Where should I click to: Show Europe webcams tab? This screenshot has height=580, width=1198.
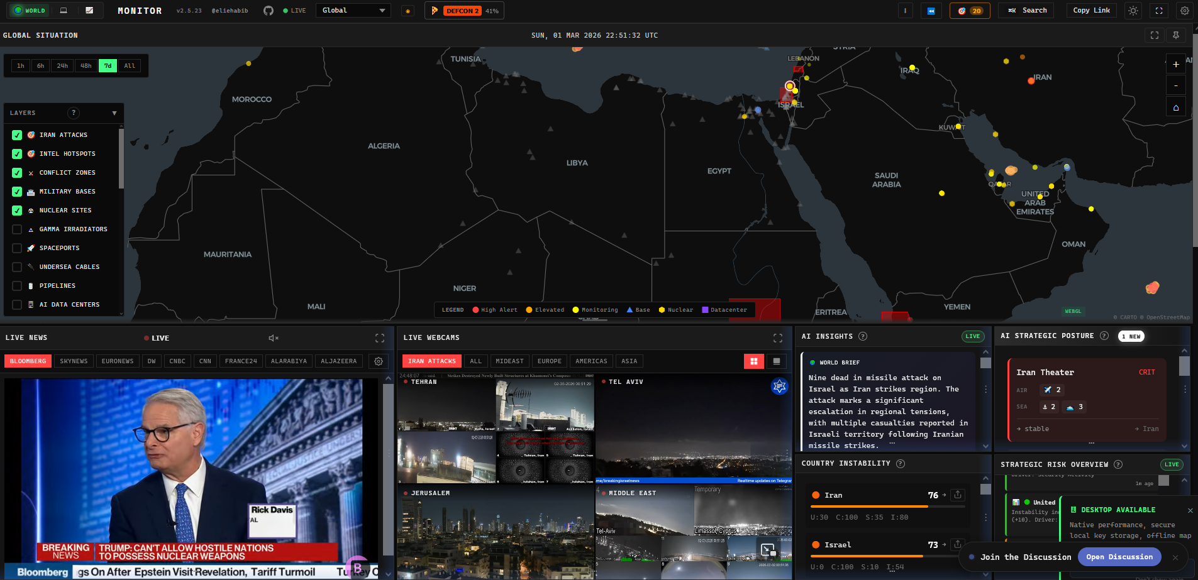pyautogui.click(x=550, y=361)
